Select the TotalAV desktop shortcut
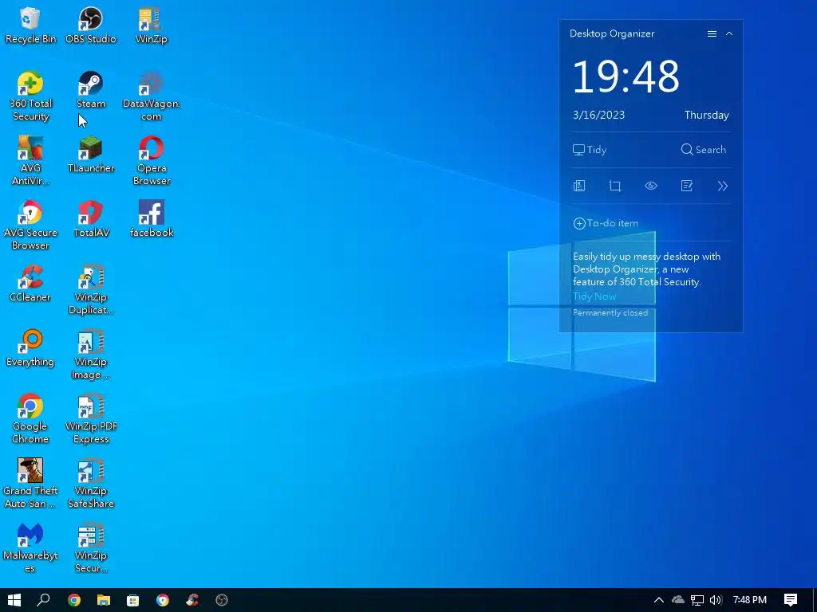817x612 pixels. [x=91, y=218]
